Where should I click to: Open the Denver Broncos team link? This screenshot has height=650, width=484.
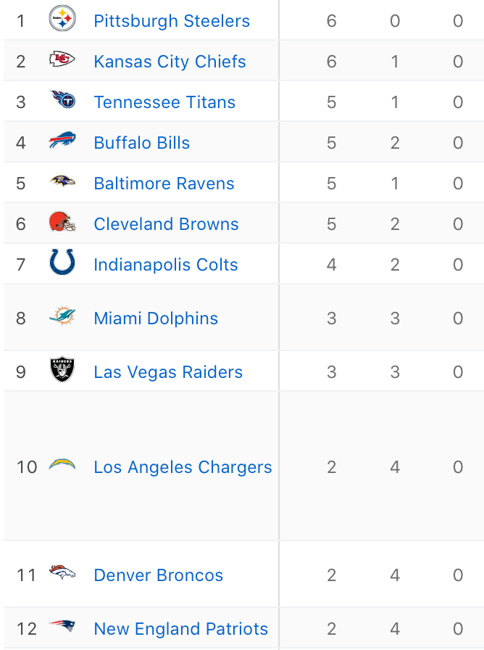coord(158,575)
